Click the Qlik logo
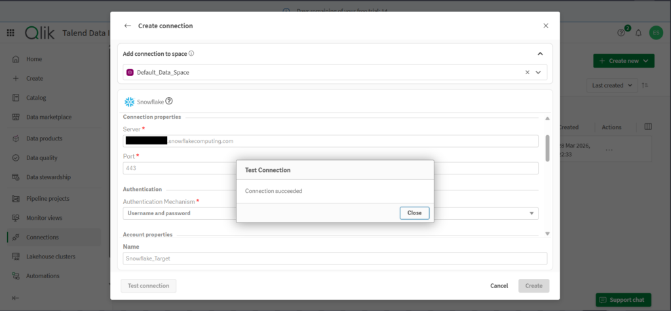 click(40, 33)
